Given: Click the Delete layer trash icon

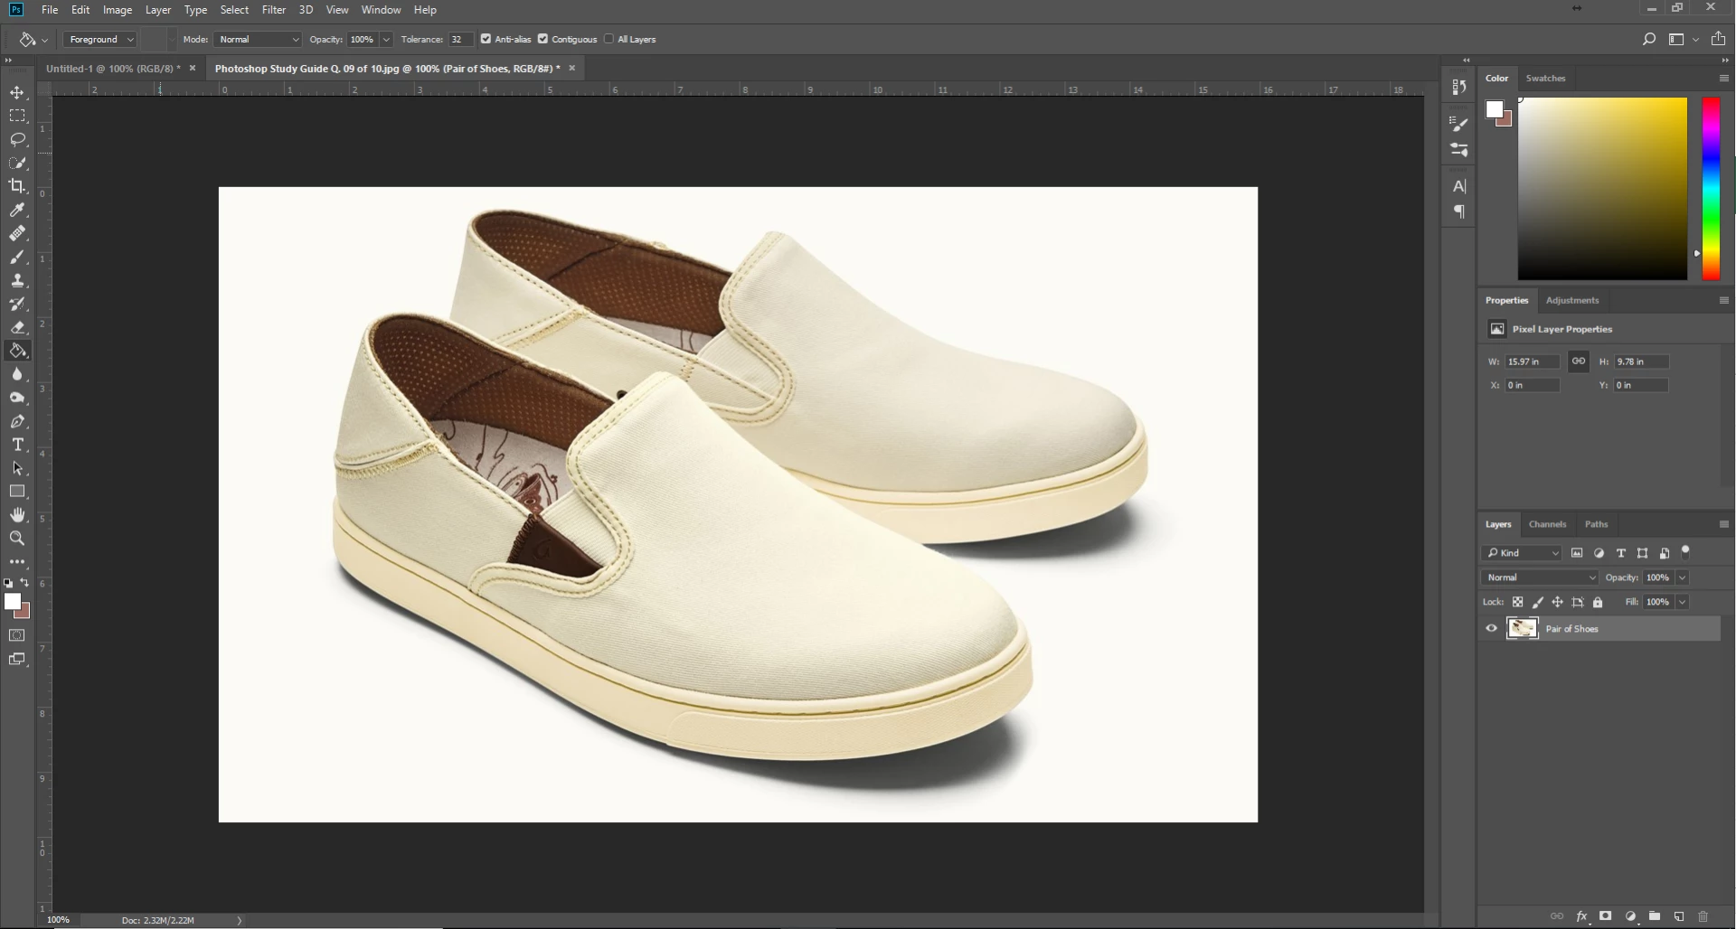Looking at the screenshot, I should (x=1703, y=916).
